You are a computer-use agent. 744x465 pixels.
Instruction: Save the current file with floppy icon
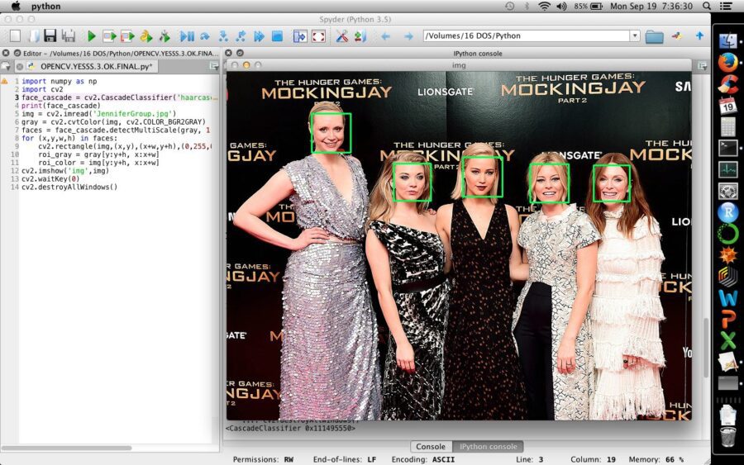pyautogui.click(x=50, y=36)
